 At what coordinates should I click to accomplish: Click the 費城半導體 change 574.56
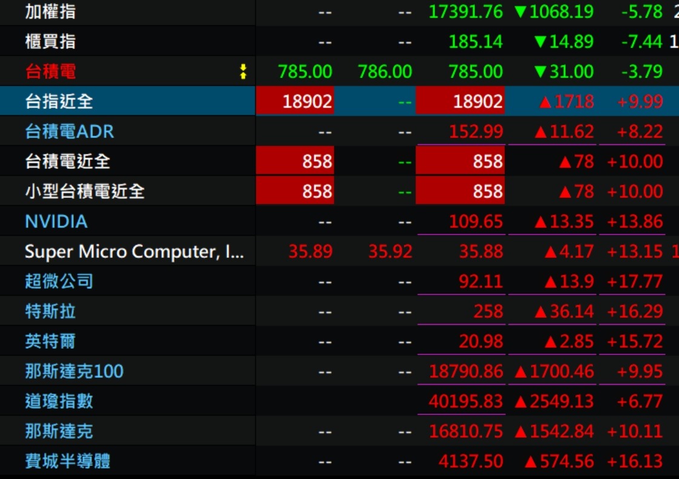coord(559,461)
